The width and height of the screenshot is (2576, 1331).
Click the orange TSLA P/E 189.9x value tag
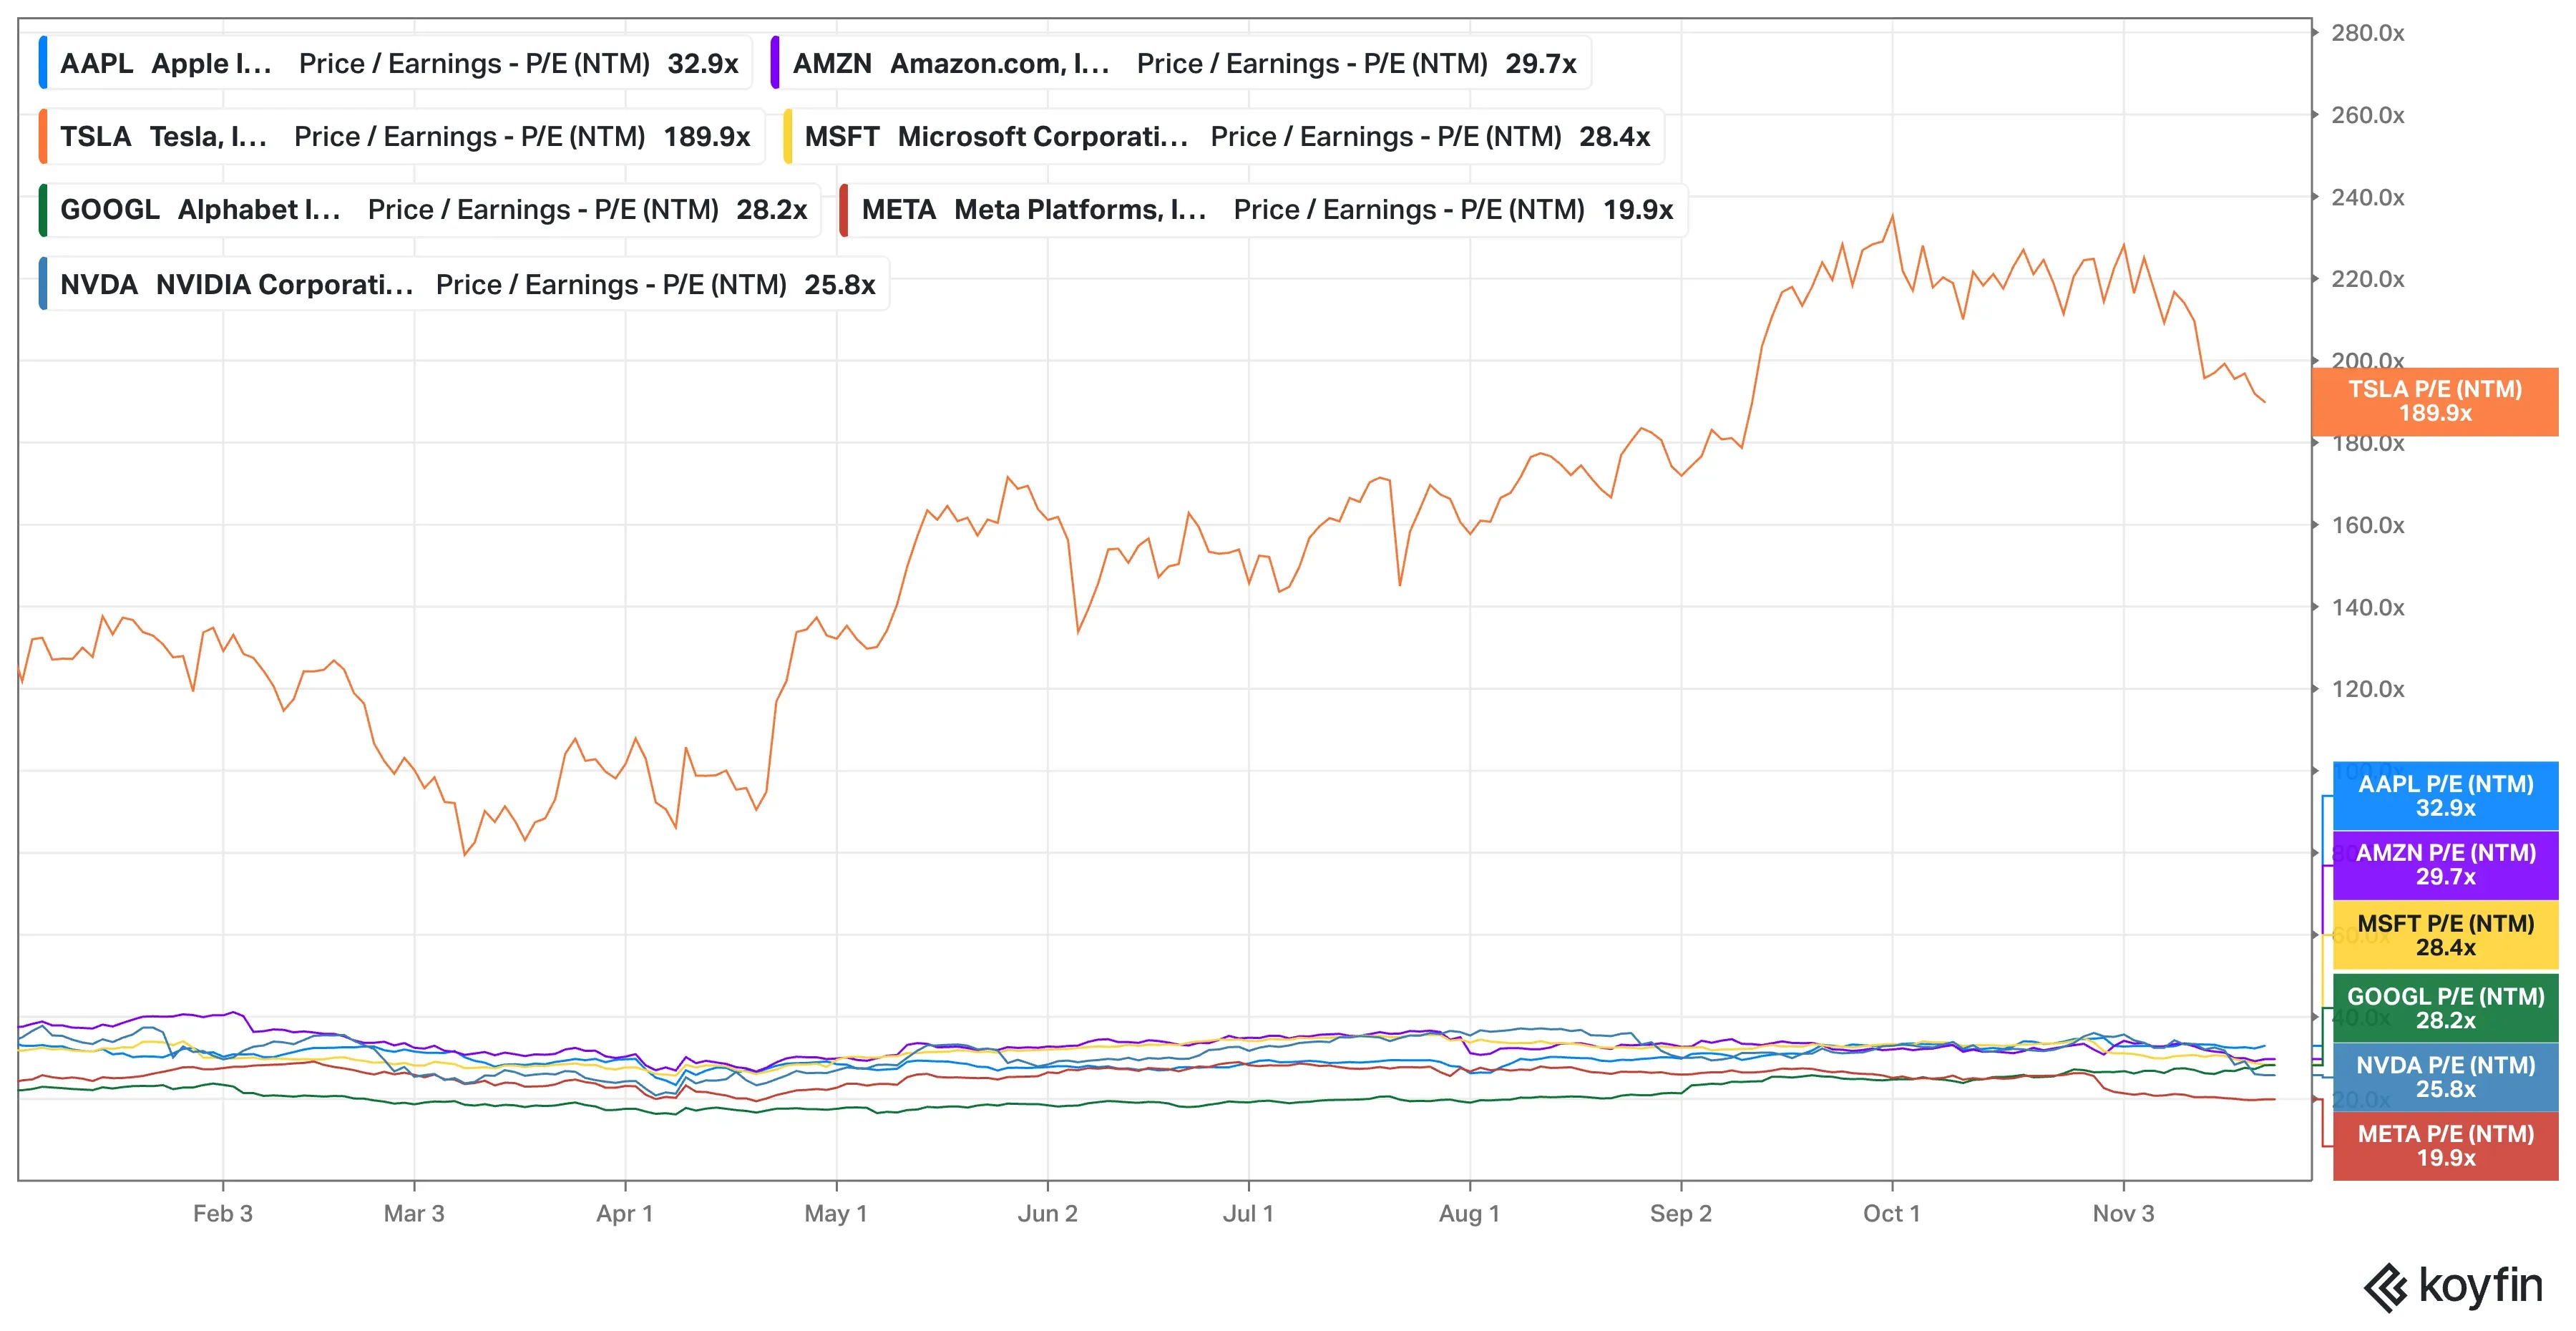[x=2434, y=401]
